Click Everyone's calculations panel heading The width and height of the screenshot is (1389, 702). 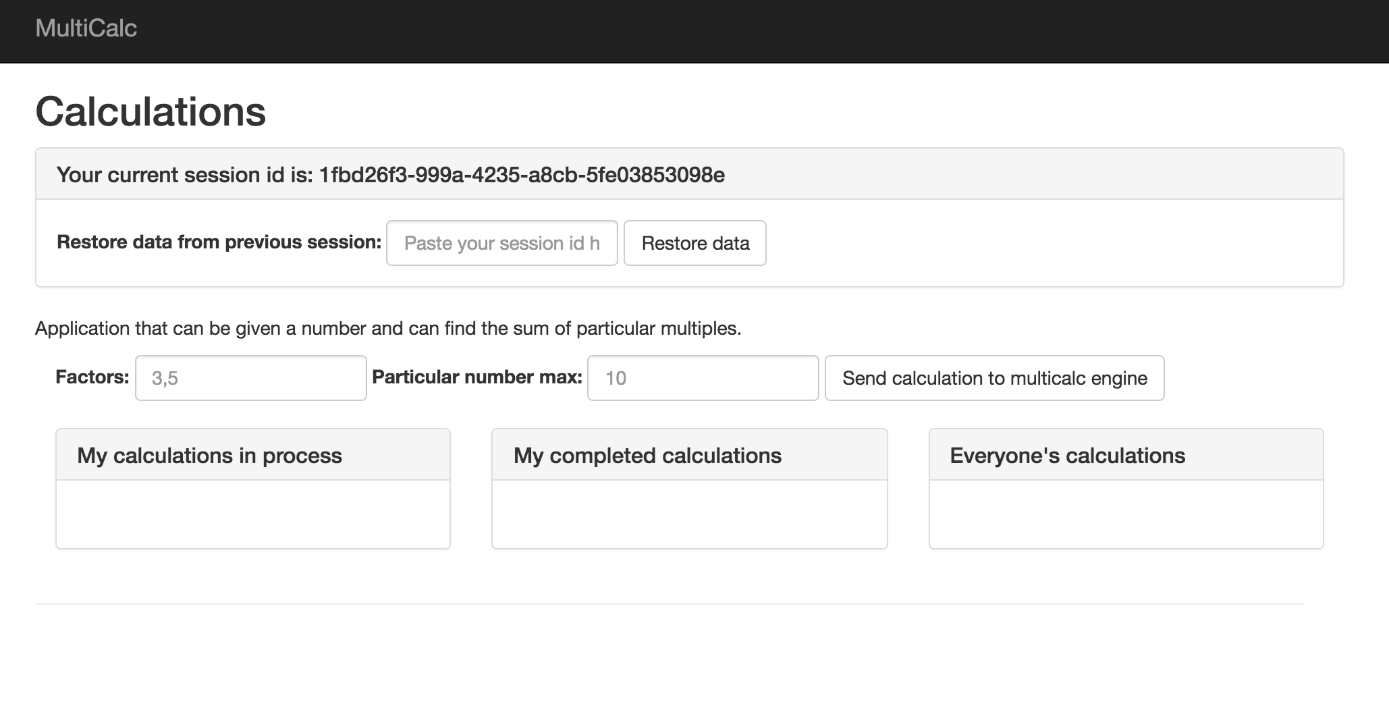(x=1067, y=456)
